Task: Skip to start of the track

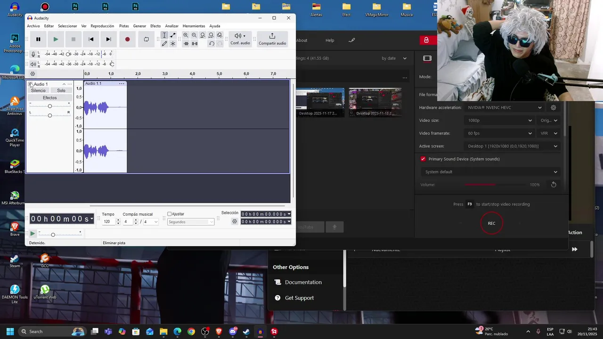Action: [x=91, y=40]
